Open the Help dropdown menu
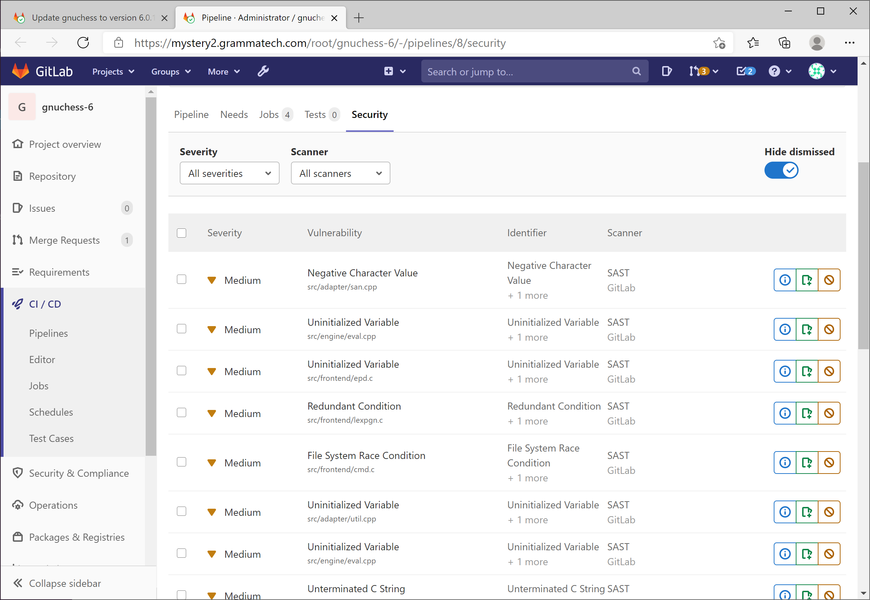Viewport: 870px width, 600px height. 780,71
